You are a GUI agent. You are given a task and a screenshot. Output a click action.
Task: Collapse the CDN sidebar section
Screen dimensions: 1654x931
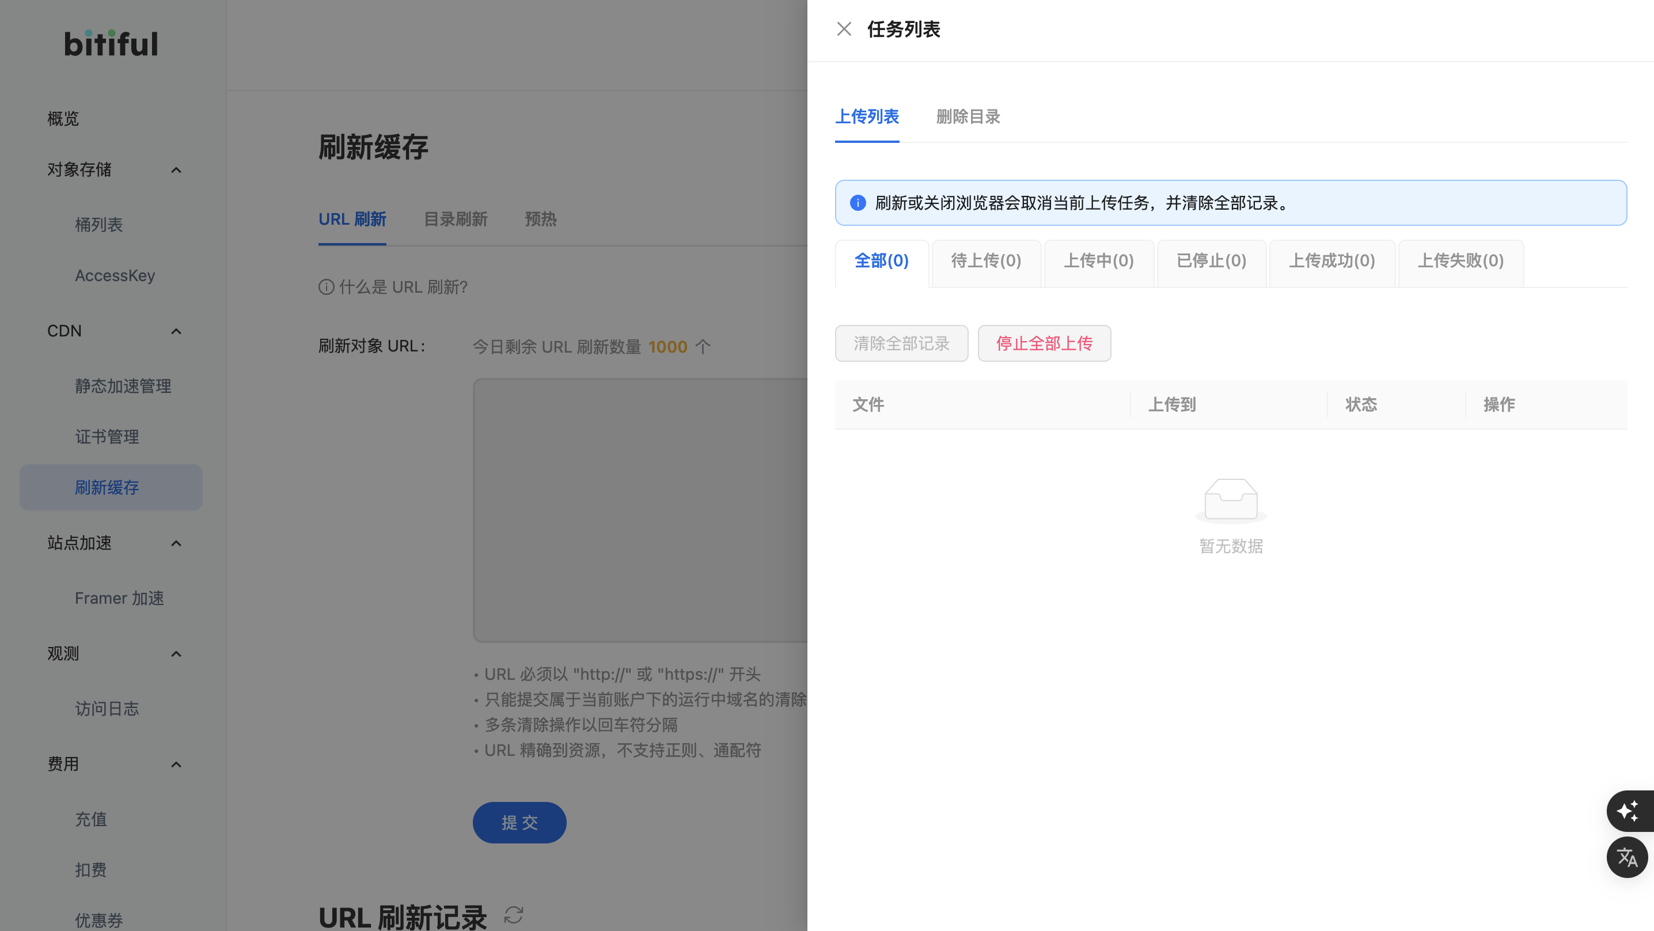(177, 331)
